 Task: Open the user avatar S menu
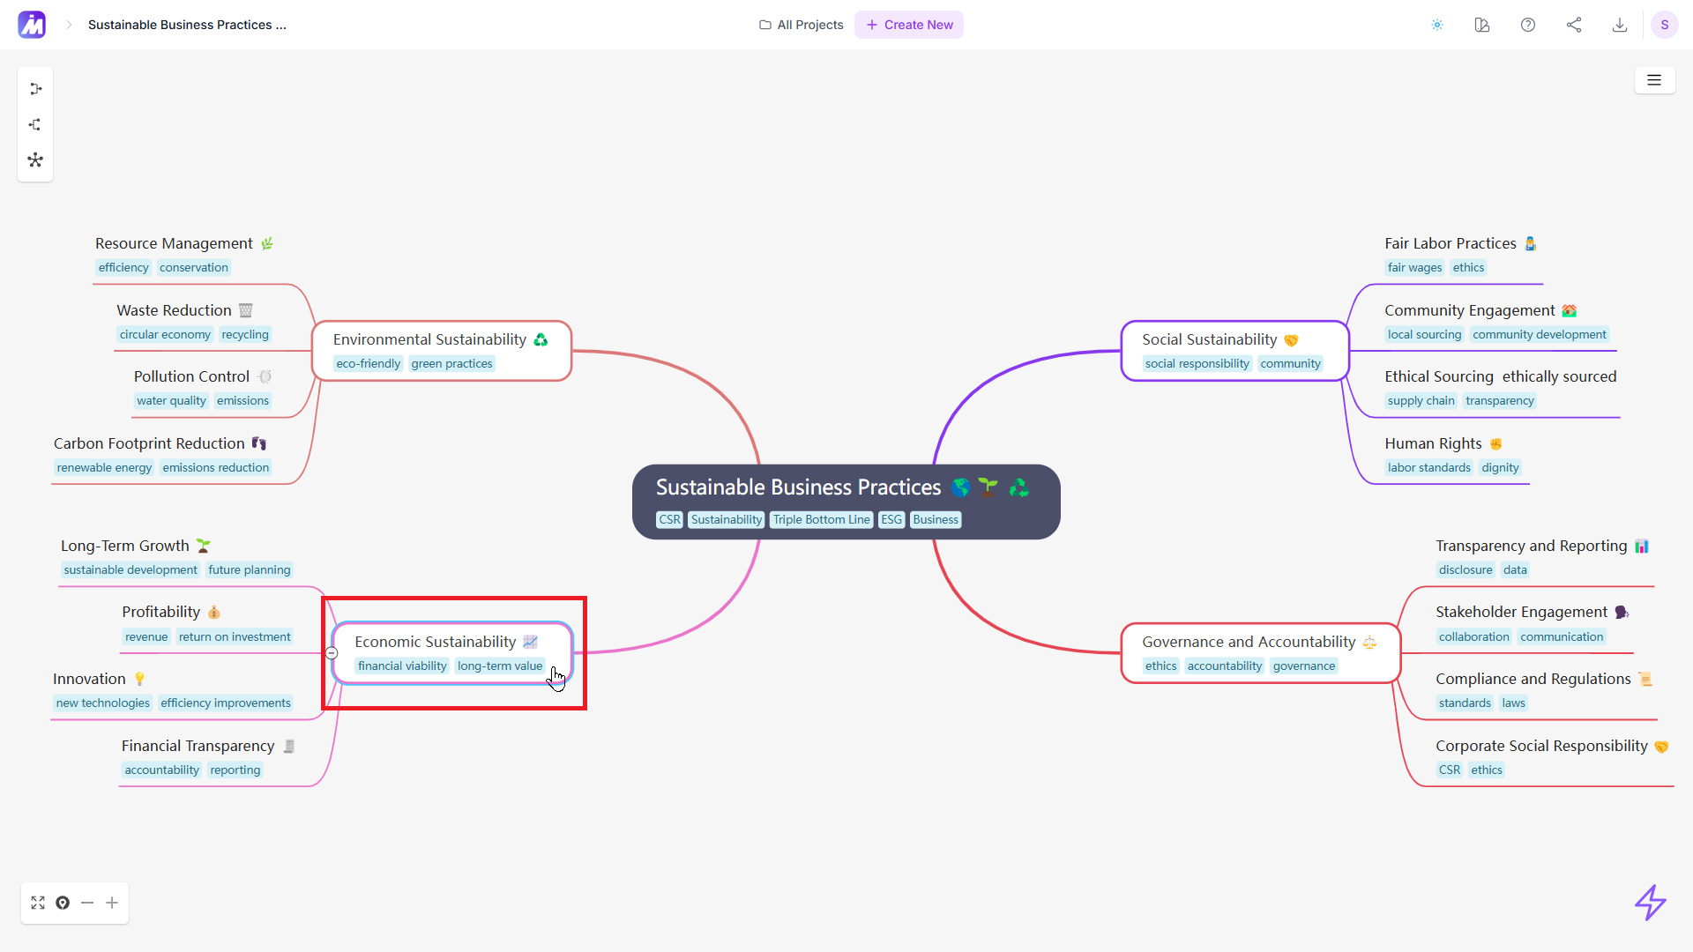point(1664,25)
